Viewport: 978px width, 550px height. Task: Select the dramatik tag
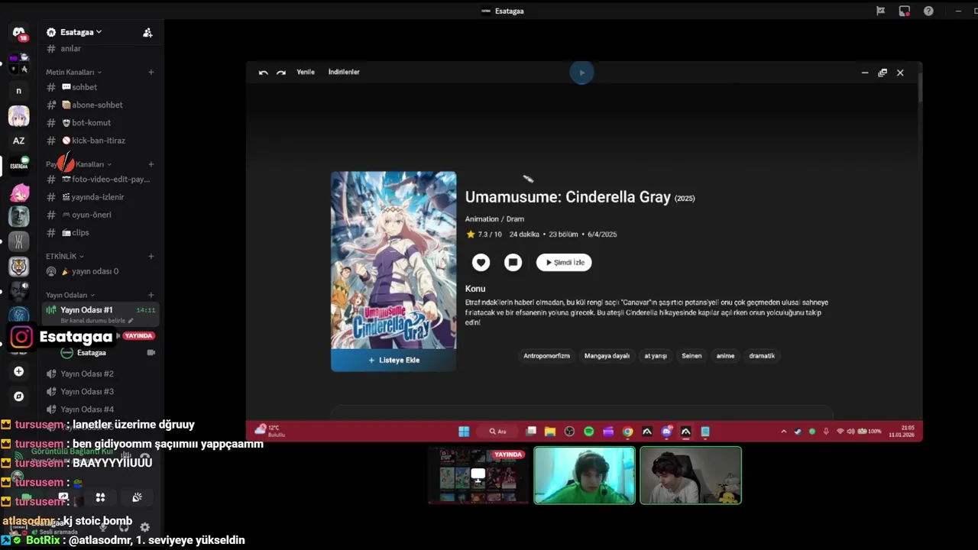[762, 356]
